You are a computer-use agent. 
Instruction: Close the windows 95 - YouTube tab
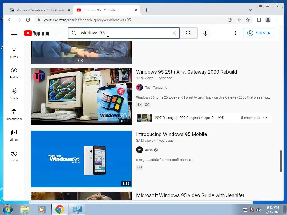click(136, 10)
